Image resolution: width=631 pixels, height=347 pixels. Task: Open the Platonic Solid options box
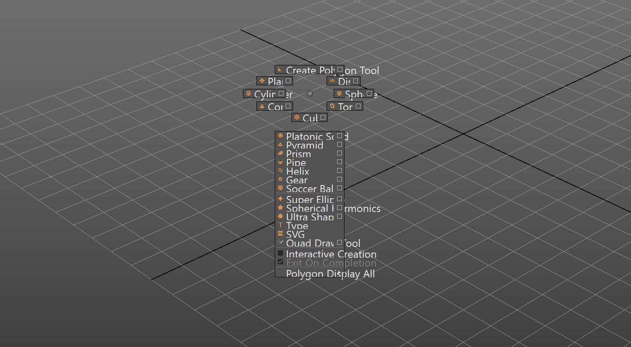point(339,135)
